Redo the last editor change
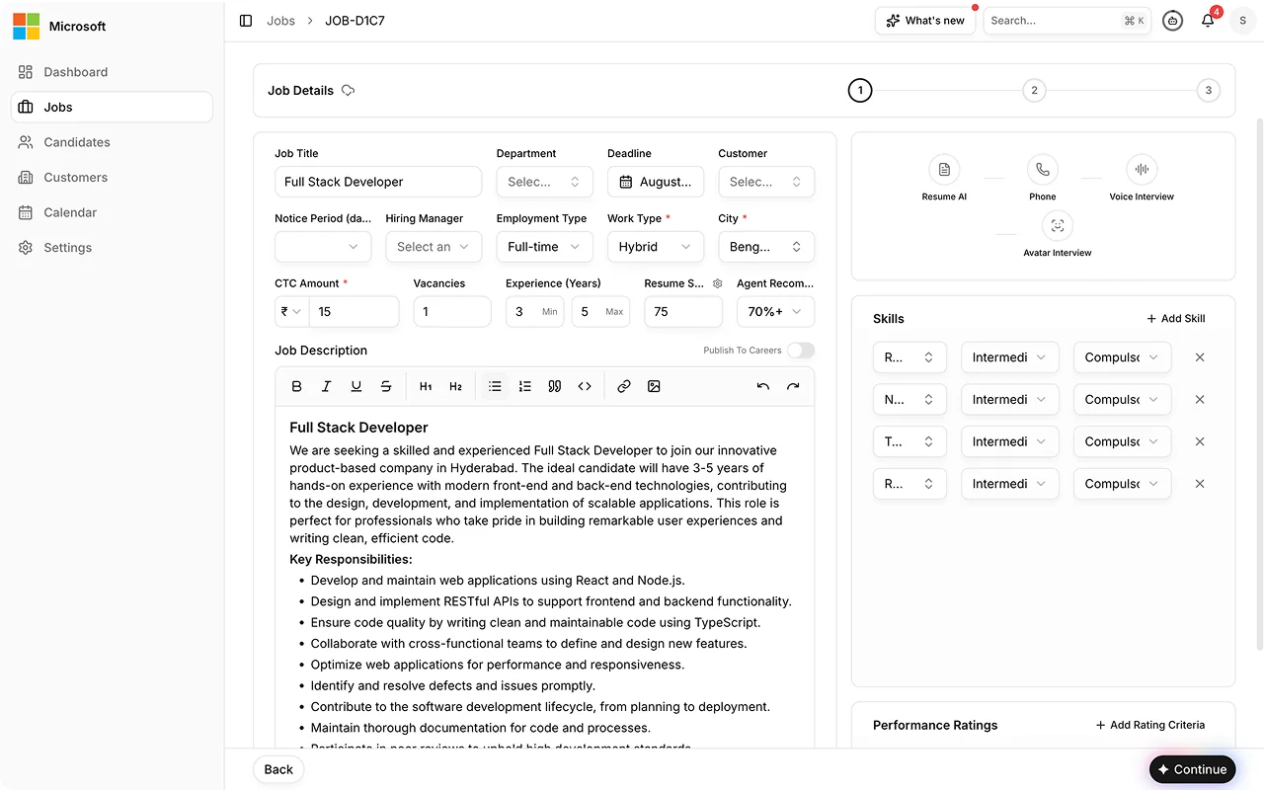Image resolution: width=1264 pixels, height=790 pixels. [x=793, y=386]
